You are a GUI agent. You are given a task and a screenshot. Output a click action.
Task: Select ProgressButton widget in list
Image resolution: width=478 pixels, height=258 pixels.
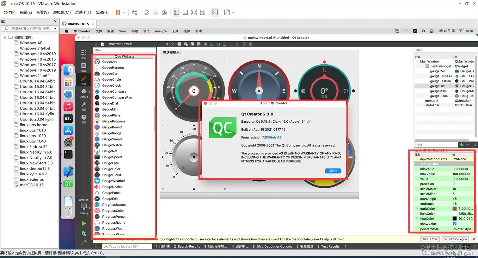114,205
